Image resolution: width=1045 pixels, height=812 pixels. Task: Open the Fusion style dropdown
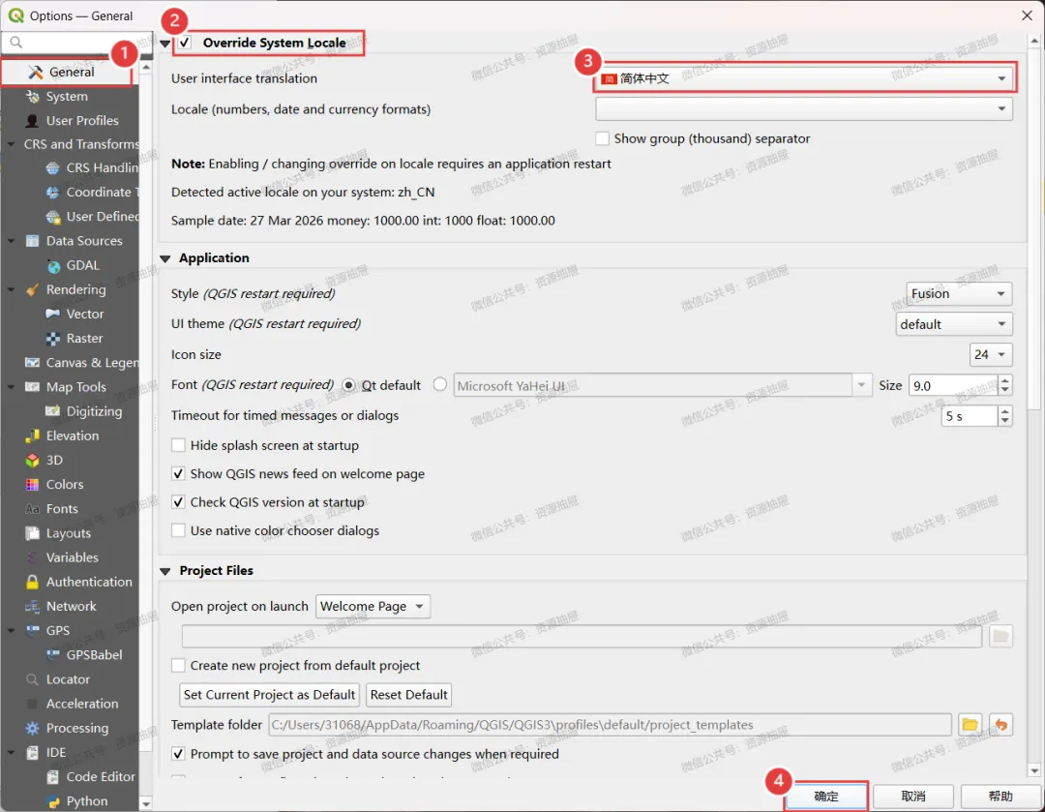click(x=959, y=294)
